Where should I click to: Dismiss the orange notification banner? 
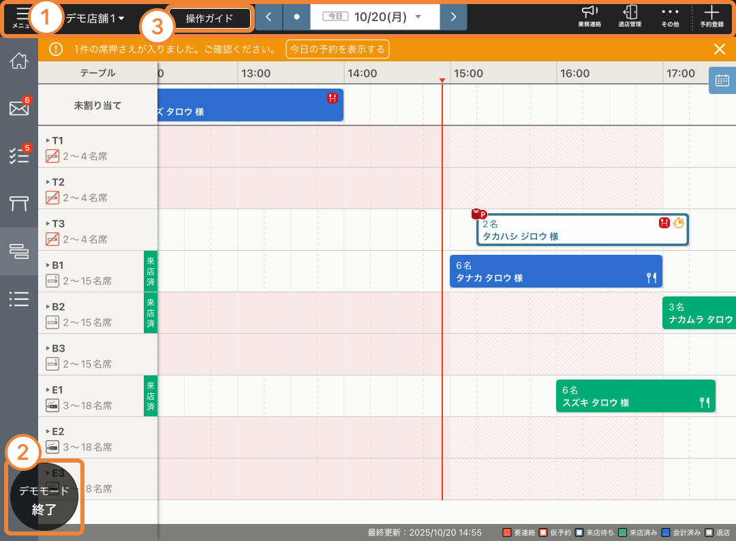point(719,48)
